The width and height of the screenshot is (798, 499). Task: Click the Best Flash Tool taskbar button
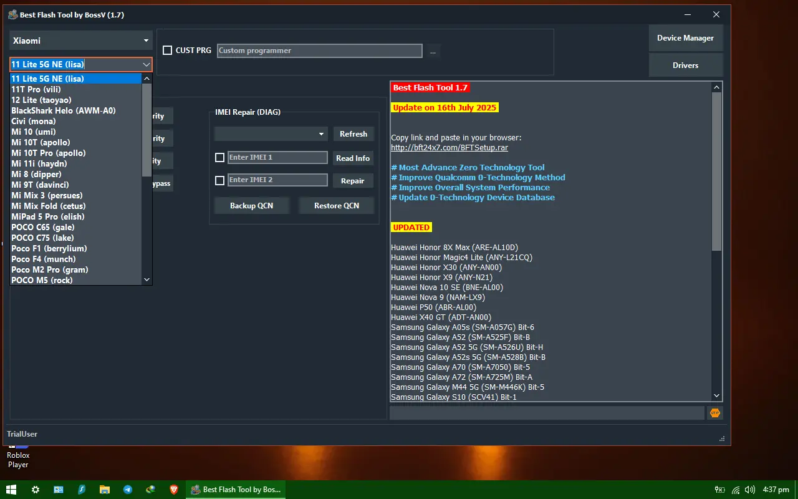click(x=236, y=490)
